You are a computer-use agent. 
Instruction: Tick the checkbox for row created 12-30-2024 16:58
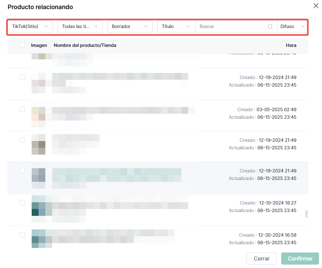22,235
